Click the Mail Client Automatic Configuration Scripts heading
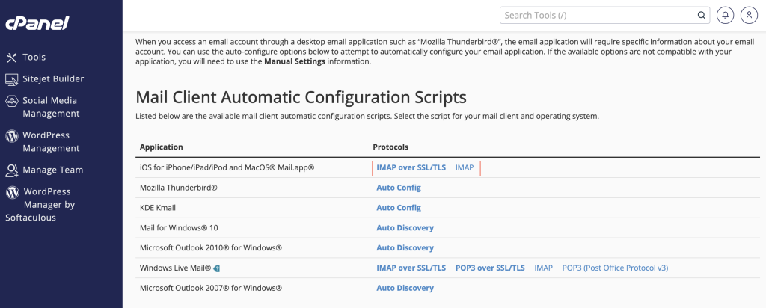 (301, 98)
